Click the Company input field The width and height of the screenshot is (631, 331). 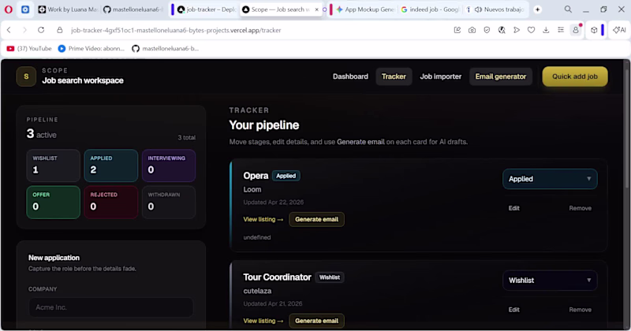click(x=110, y=307)
